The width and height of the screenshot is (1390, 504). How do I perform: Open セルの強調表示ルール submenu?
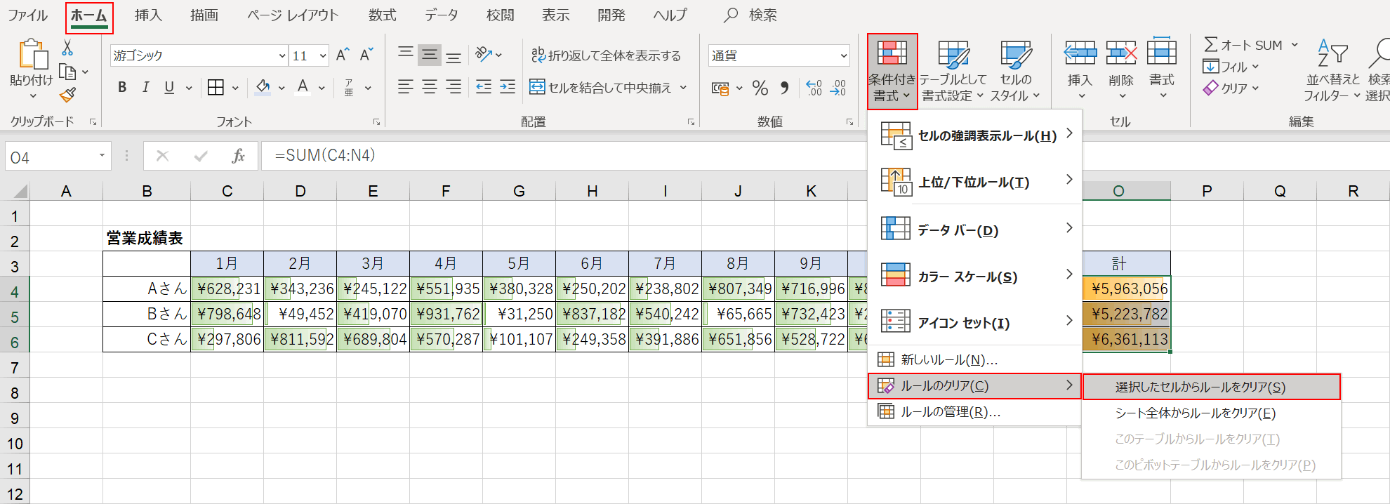[x=974, y=135]
